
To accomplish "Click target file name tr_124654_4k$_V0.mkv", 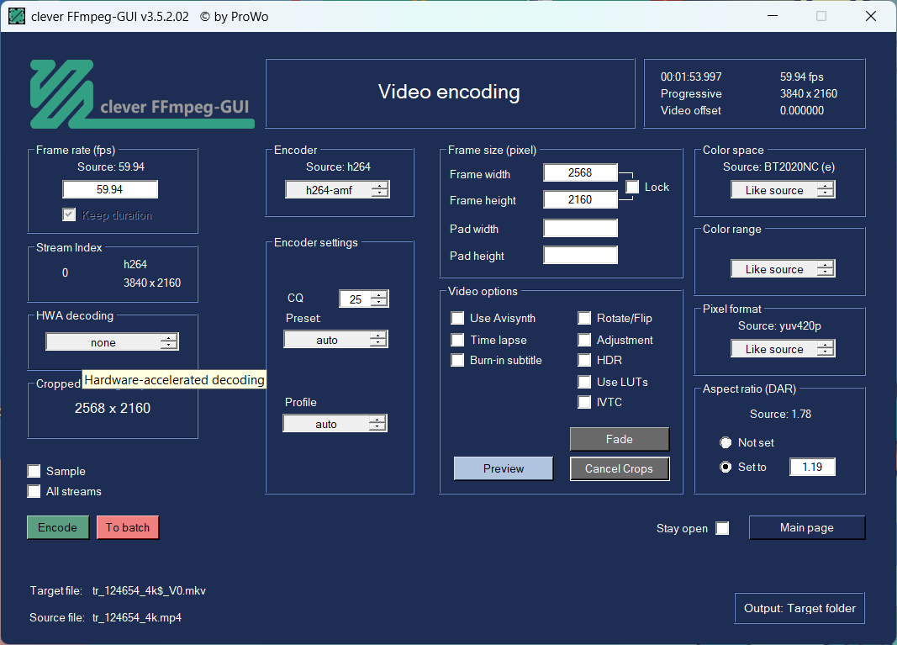I will pos(149,590).
